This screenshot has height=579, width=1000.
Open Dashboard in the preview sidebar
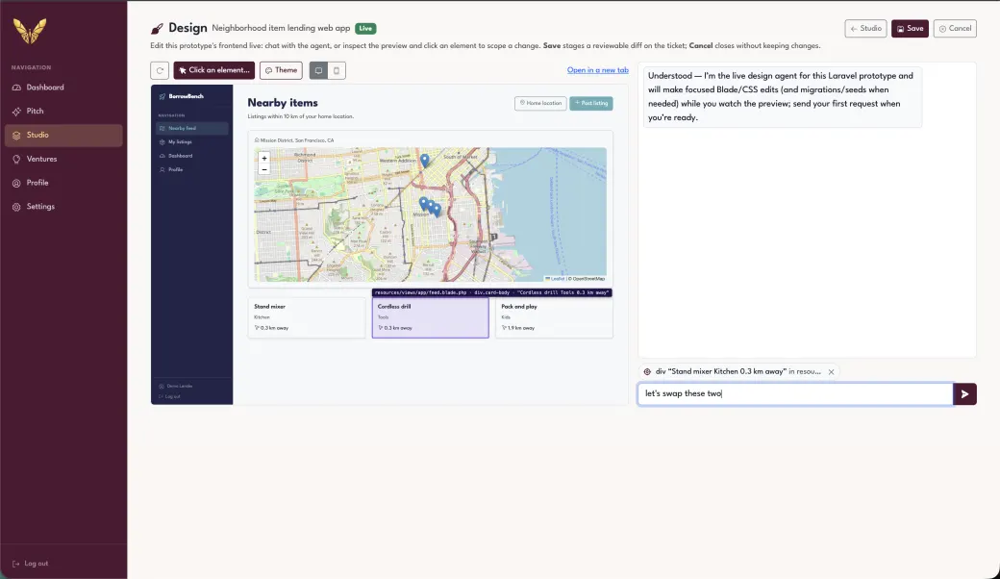(x=191, y=156)
